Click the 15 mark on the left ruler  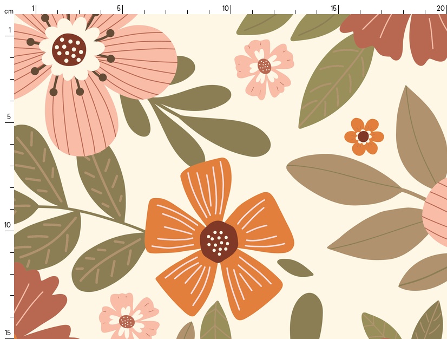pos(8,333)
